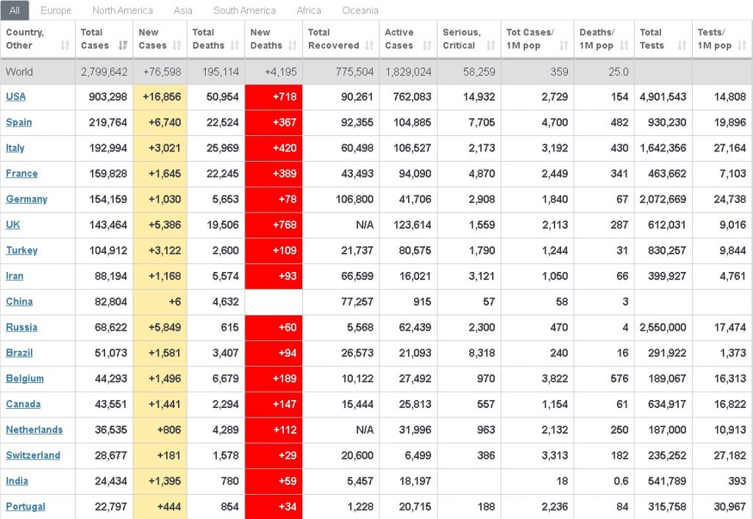753x519 pixels.
Task: Sort by Active Cases arrows icon
Action: [x=427, y=46]
